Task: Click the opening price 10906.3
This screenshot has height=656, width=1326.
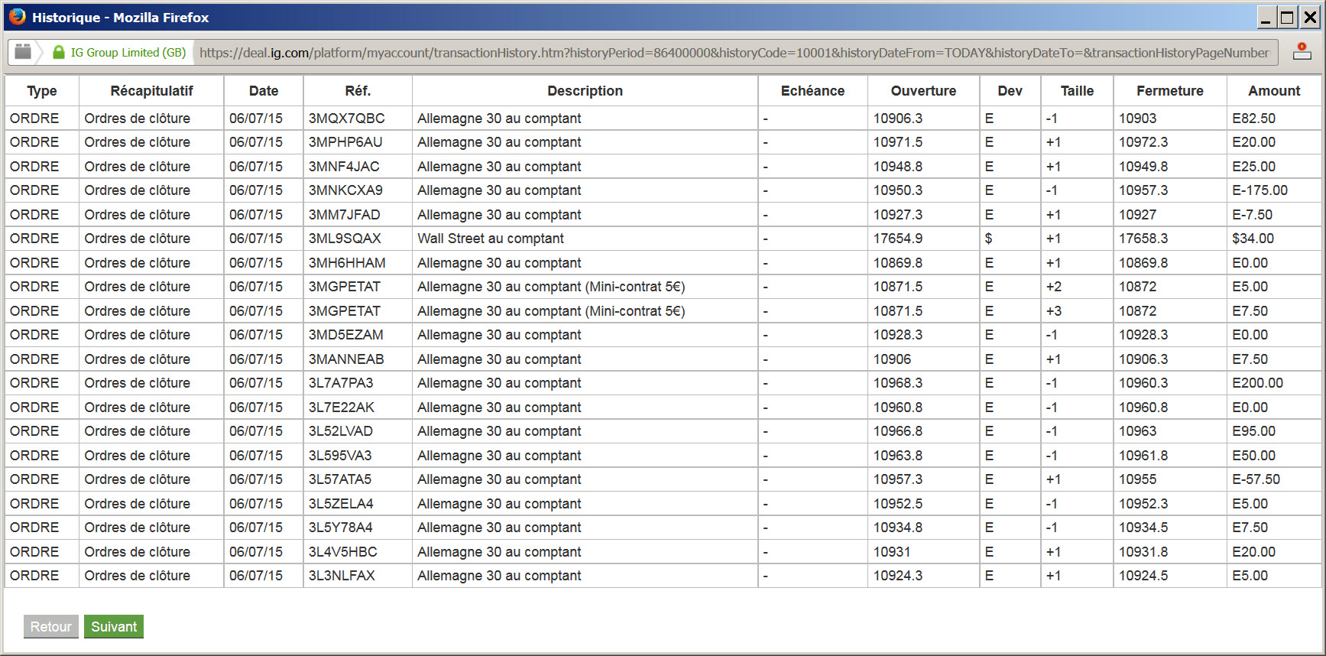Action: [898, 119]
